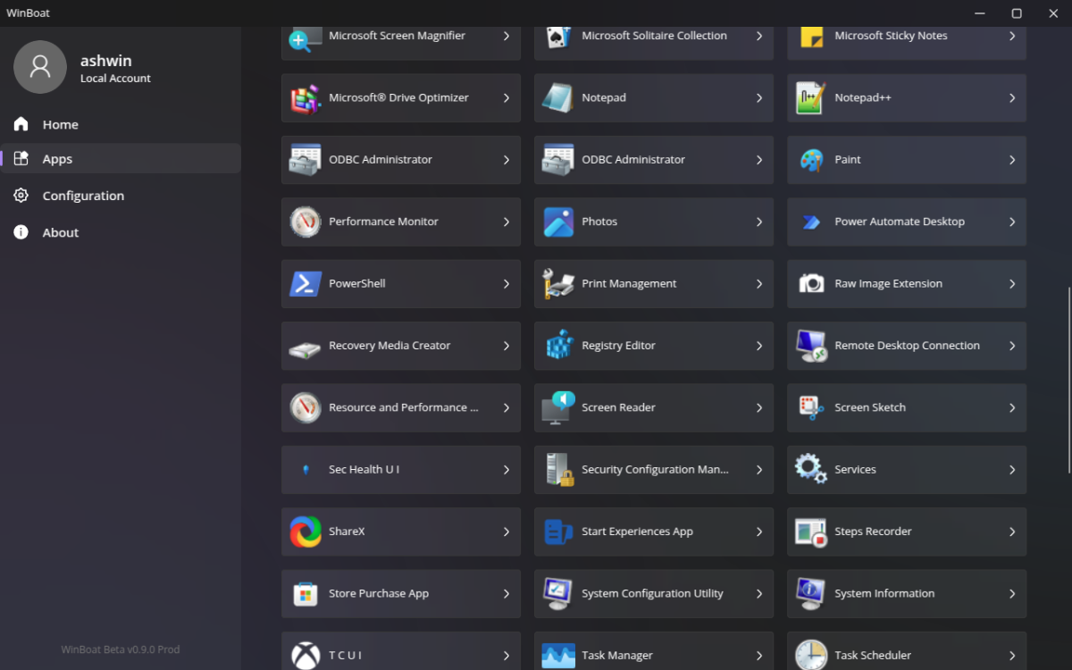This screenshot has height=670, width=1072.
Task: Click the Recovery Media Creator drive icon
Action: coord(305,349)
